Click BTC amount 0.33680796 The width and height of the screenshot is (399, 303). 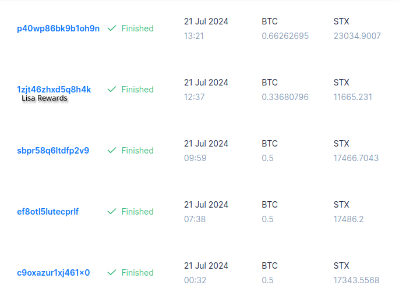tap(285, 97)
